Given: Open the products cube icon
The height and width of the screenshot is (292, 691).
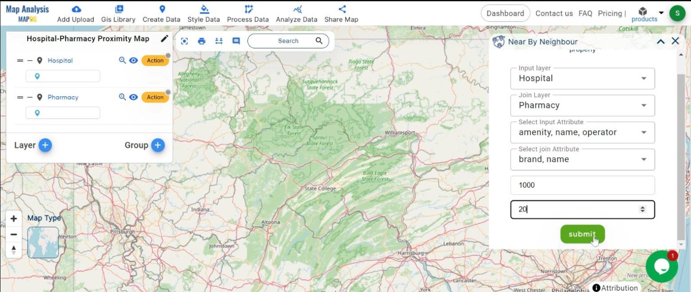Looking at the screenshot, I should (x=643, y=11).
